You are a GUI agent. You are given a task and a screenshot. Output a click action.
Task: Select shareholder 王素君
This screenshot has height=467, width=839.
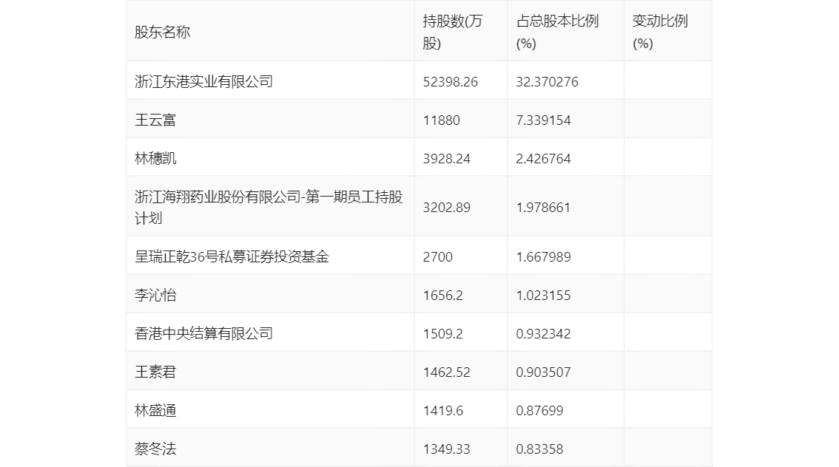click(155, 372)
